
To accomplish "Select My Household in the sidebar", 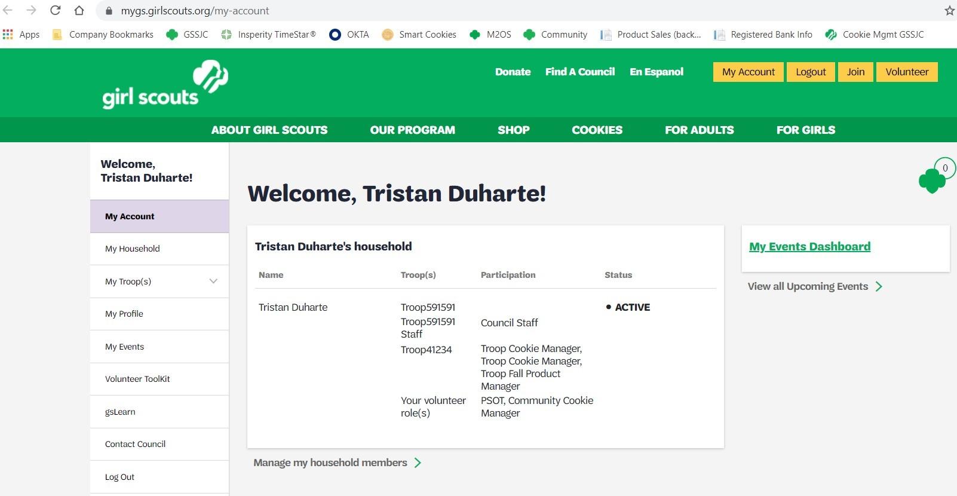I will (159, 249).
